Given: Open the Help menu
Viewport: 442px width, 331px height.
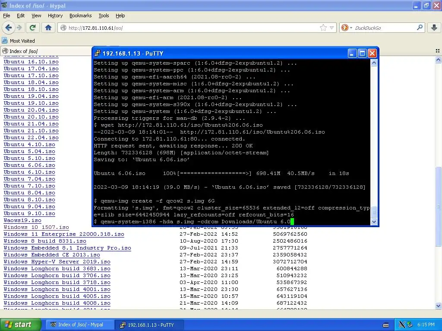Looking at the screenshot, I should (120, 16).
